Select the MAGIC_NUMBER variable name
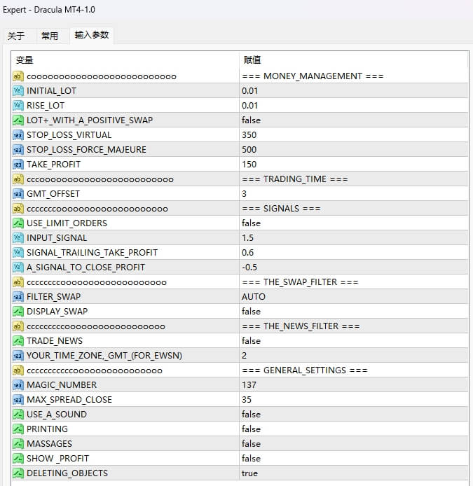473x486 pixels. pos(62,385)
